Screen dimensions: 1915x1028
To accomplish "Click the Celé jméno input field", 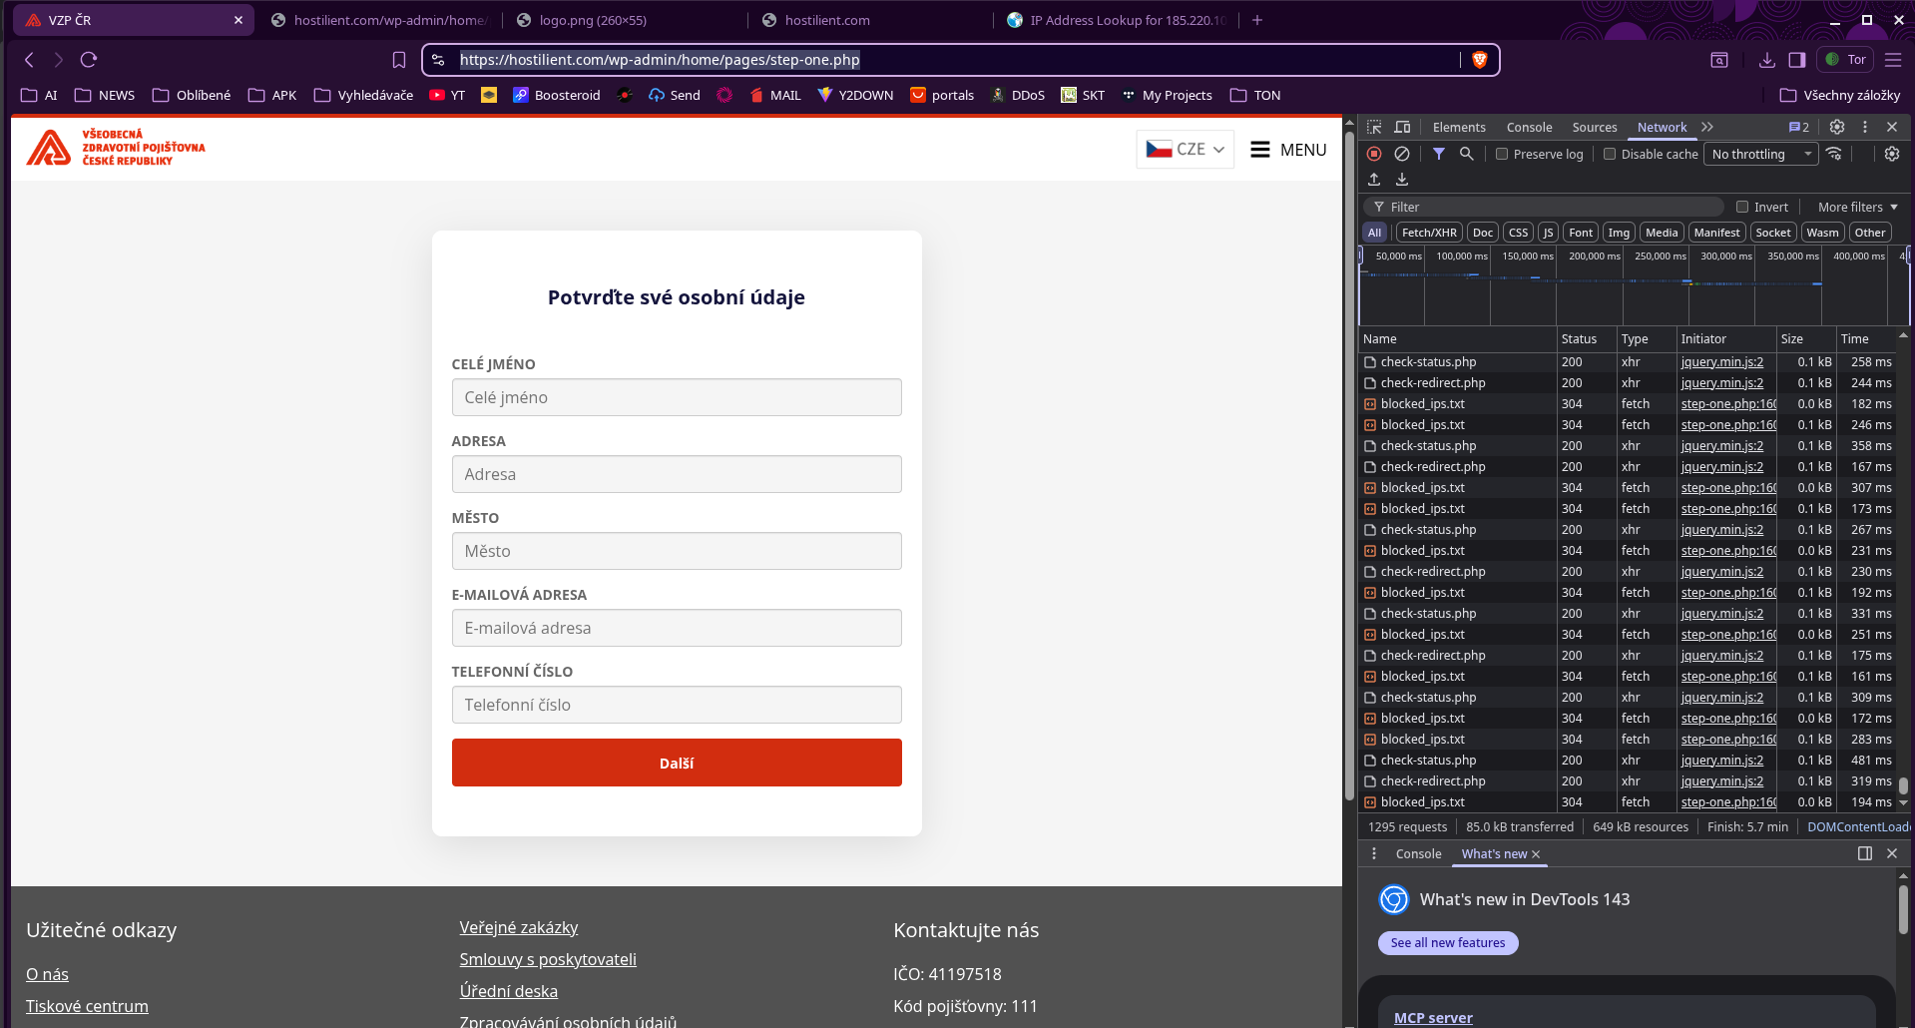I will pos(676,397).
